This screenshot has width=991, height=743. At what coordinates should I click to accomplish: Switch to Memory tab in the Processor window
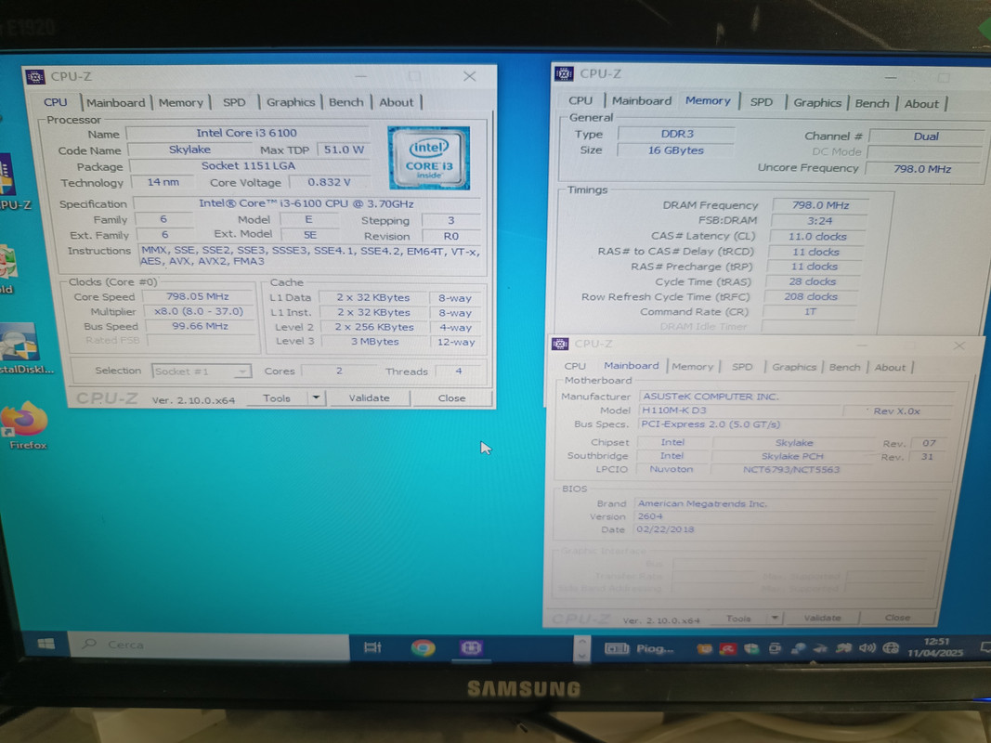181,102
